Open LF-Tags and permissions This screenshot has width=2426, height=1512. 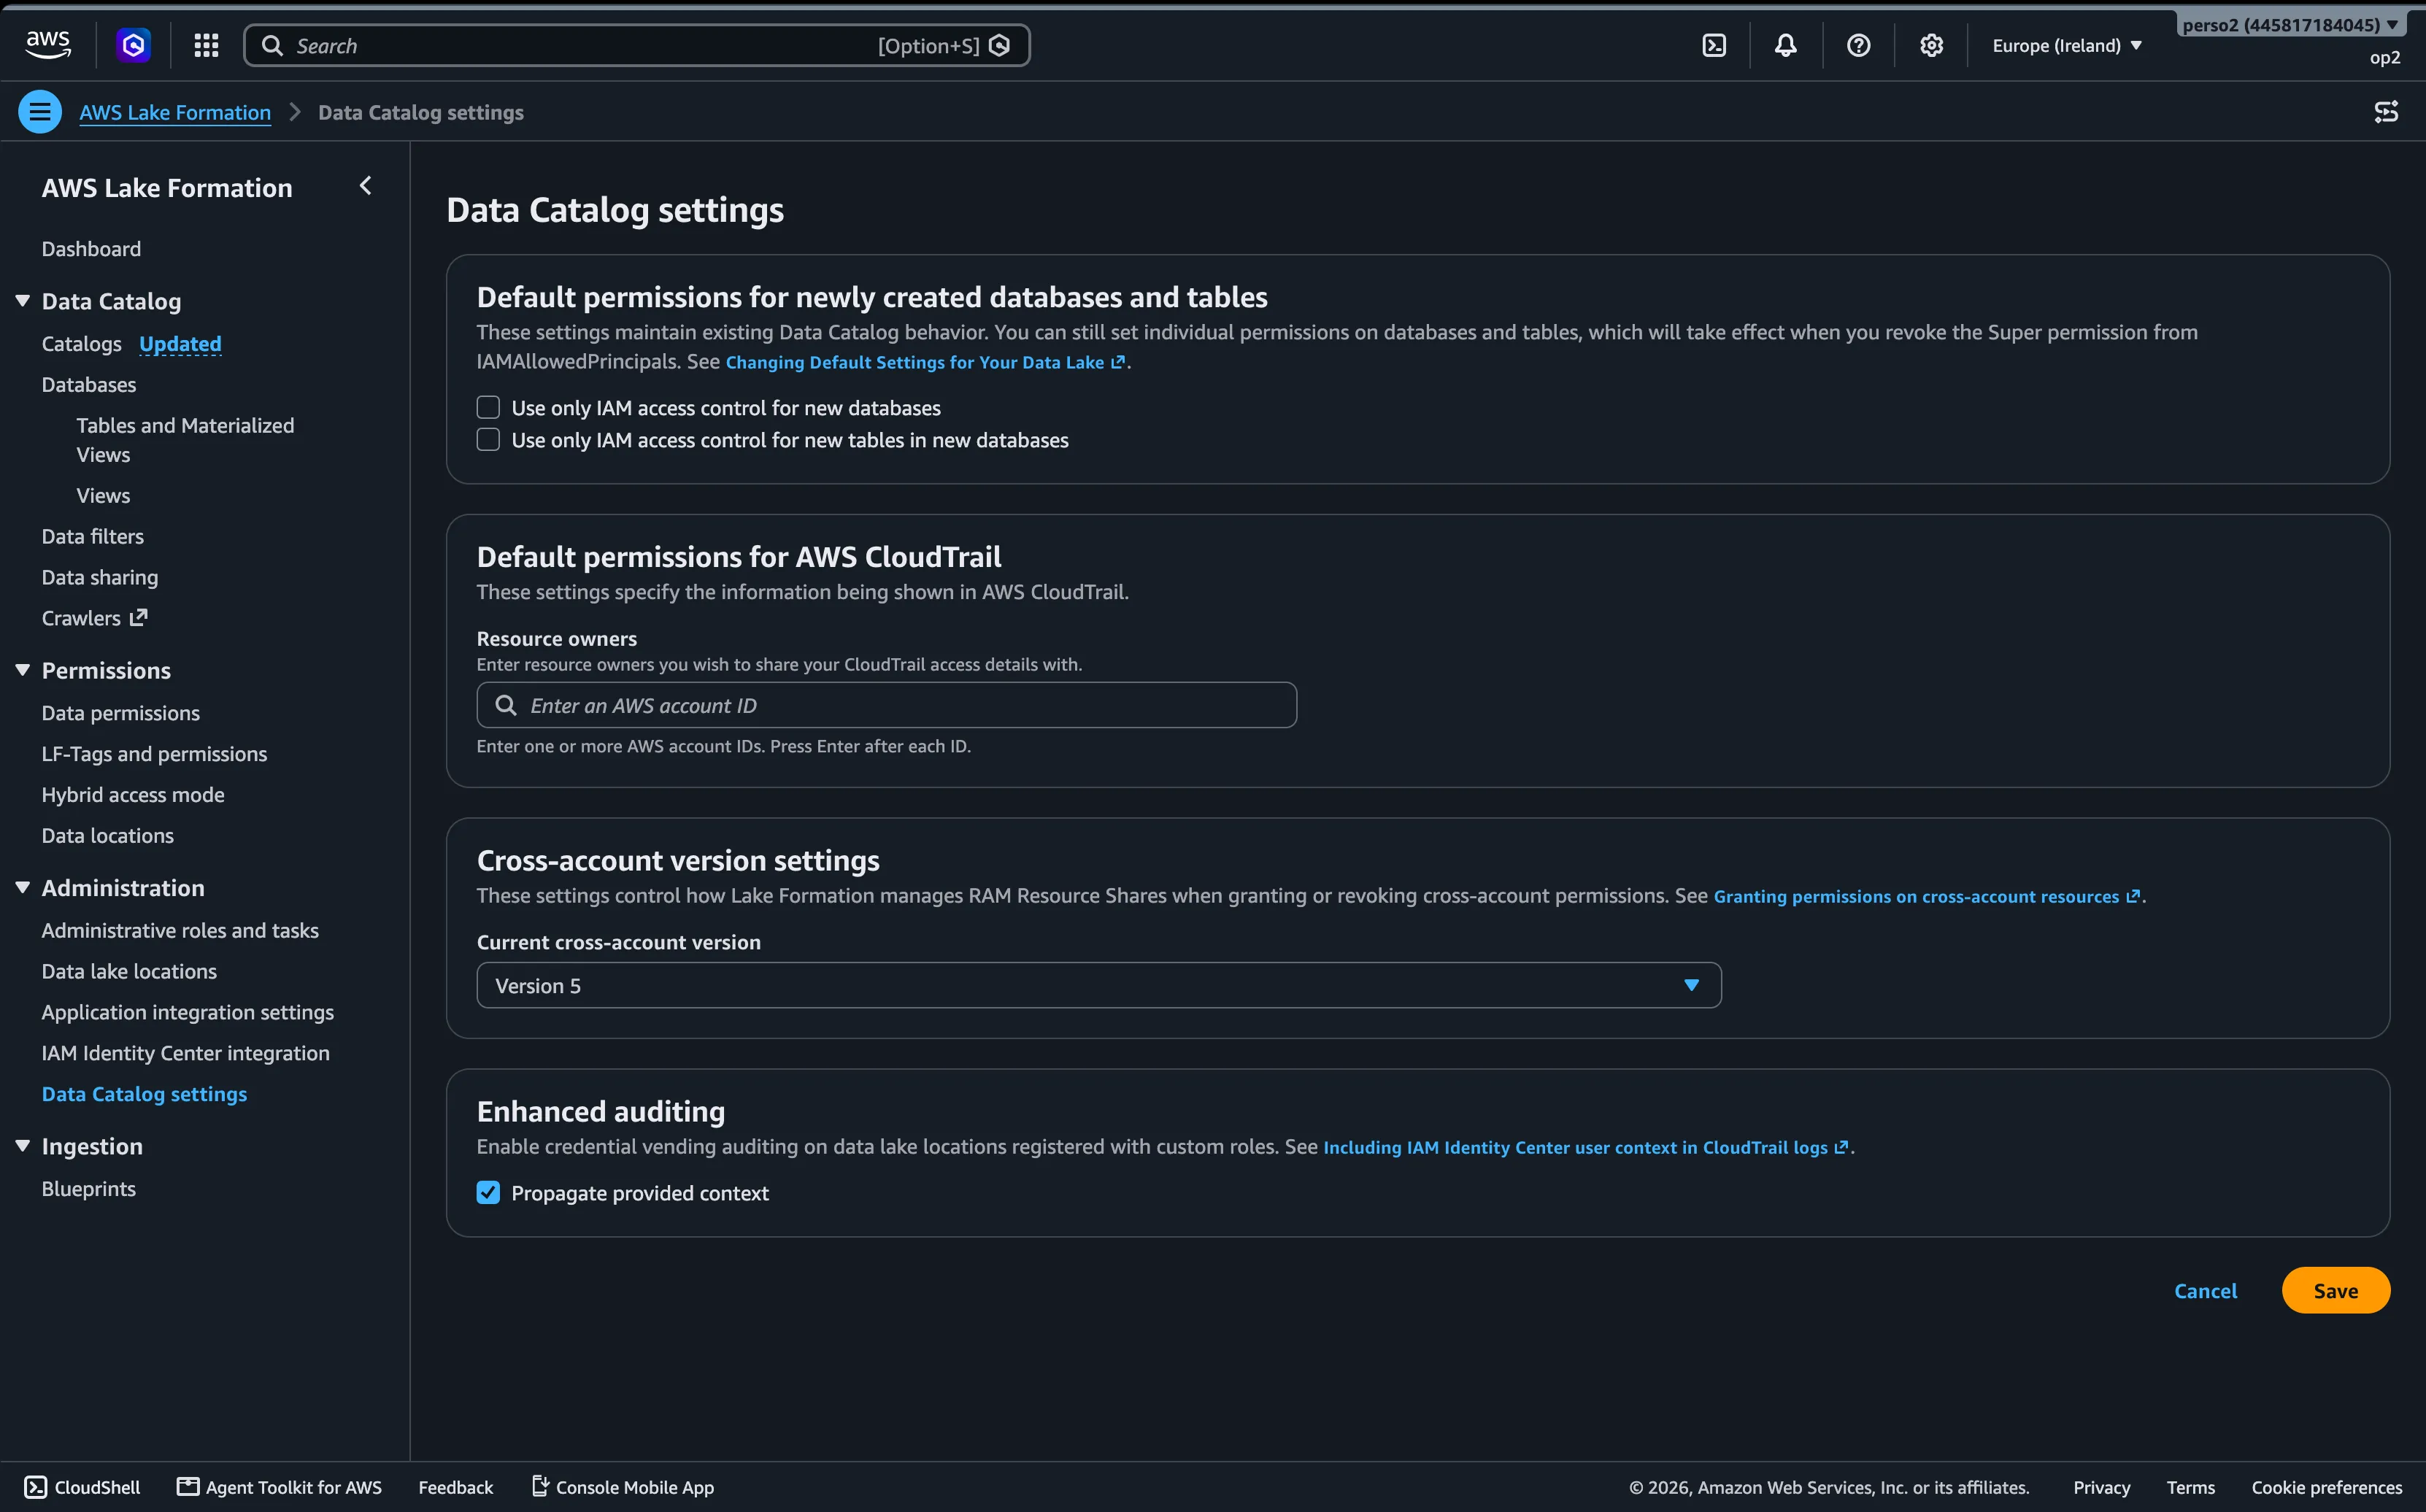(x=155, y=754)
